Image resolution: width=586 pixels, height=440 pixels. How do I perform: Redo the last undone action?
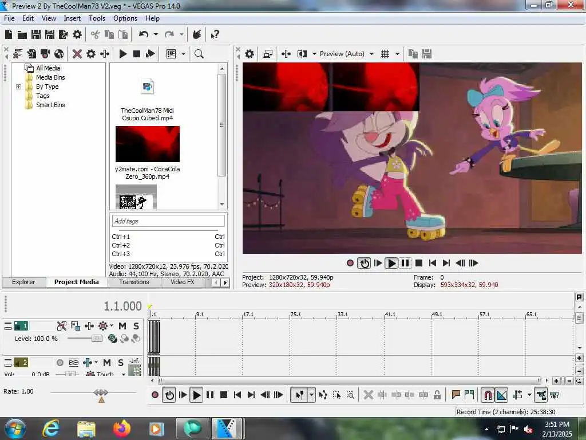click(169, 34)
